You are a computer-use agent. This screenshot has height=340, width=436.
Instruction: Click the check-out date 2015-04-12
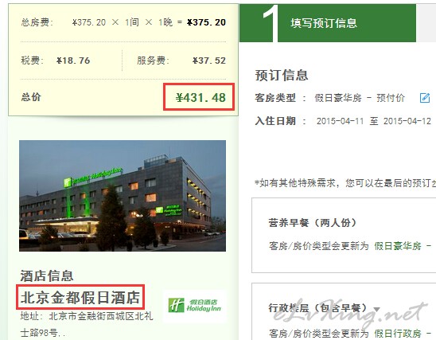pos(407,121)
